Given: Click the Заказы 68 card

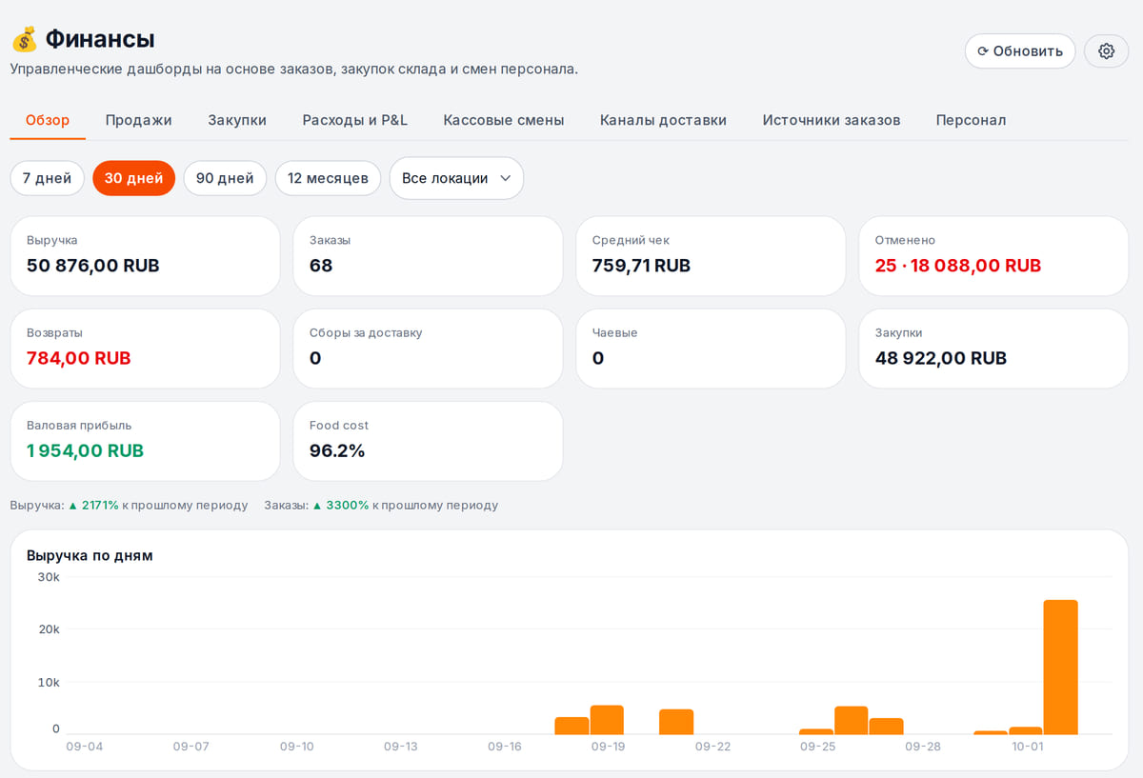Looking at the screenshot, I should (428, 256).
